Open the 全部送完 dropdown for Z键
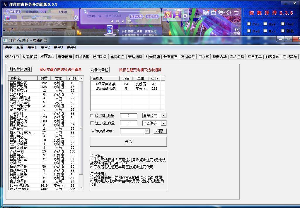This screenshot has width=300, height=208. 163,116
